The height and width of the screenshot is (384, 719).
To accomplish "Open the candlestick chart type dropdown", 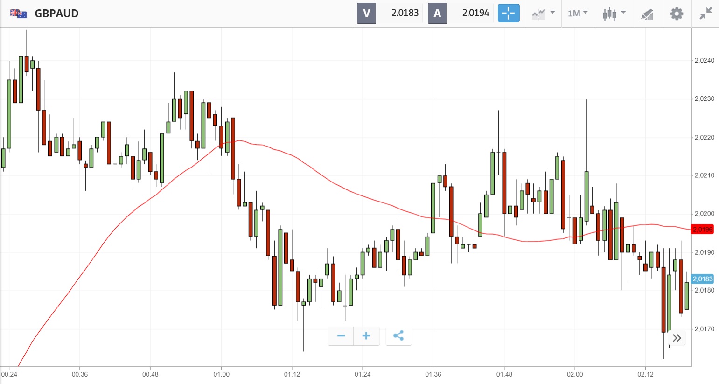I will [x=614, y=14].
